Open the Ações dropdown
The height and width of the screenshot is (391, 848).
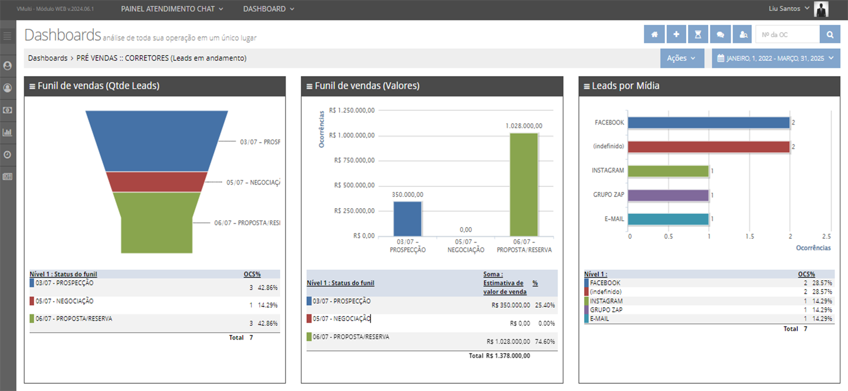coord(682,58)
